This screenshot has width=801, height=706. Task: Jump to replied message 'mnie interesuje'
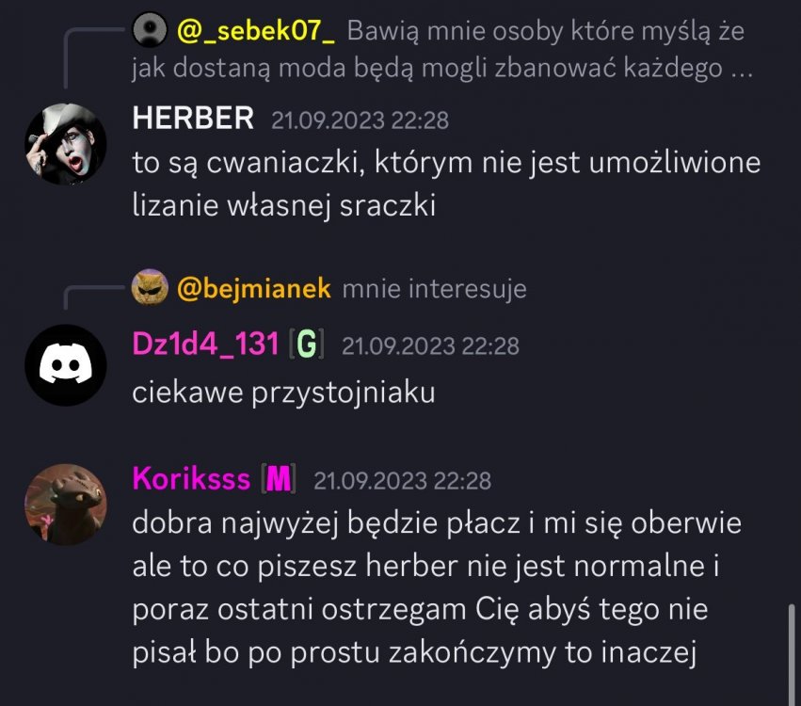pyautogui.click(x=434, y=289)
